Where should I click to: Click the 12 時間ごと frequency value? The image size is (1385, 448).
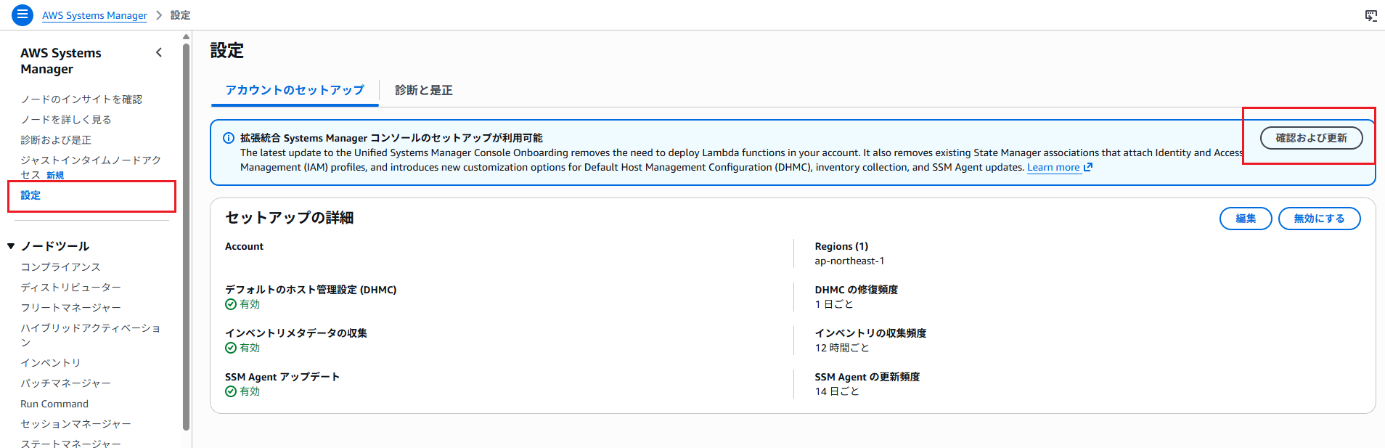(x=842, y=348)
